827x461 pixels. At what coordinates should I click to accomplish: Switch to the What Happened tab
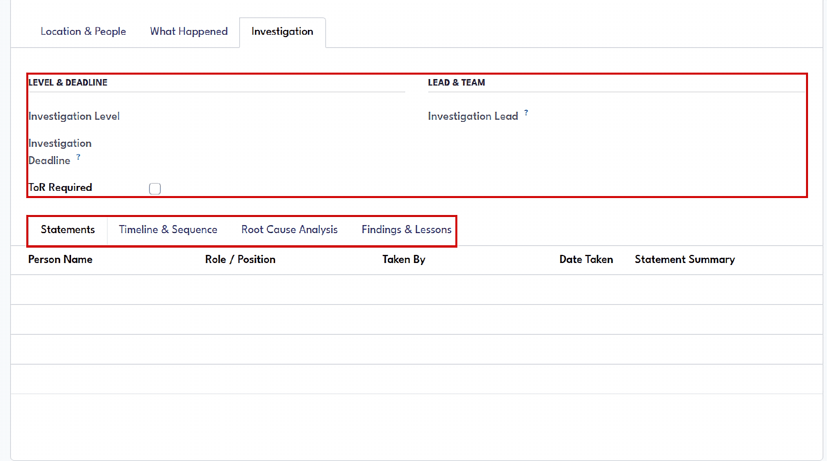(189, 31)
